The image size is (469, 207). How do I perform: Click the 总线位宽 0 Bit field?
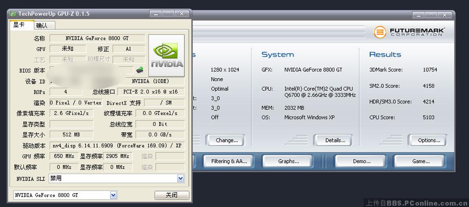click(x=160, y=124)
